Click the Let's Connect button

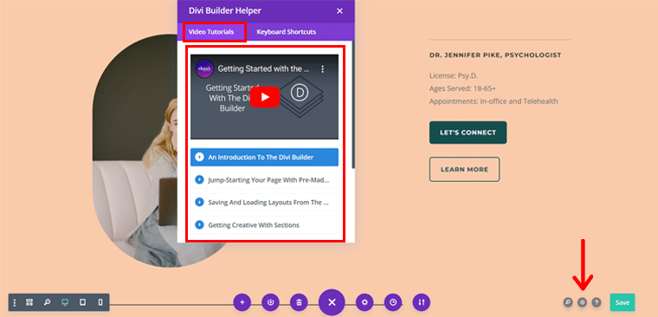coord(468,133)
